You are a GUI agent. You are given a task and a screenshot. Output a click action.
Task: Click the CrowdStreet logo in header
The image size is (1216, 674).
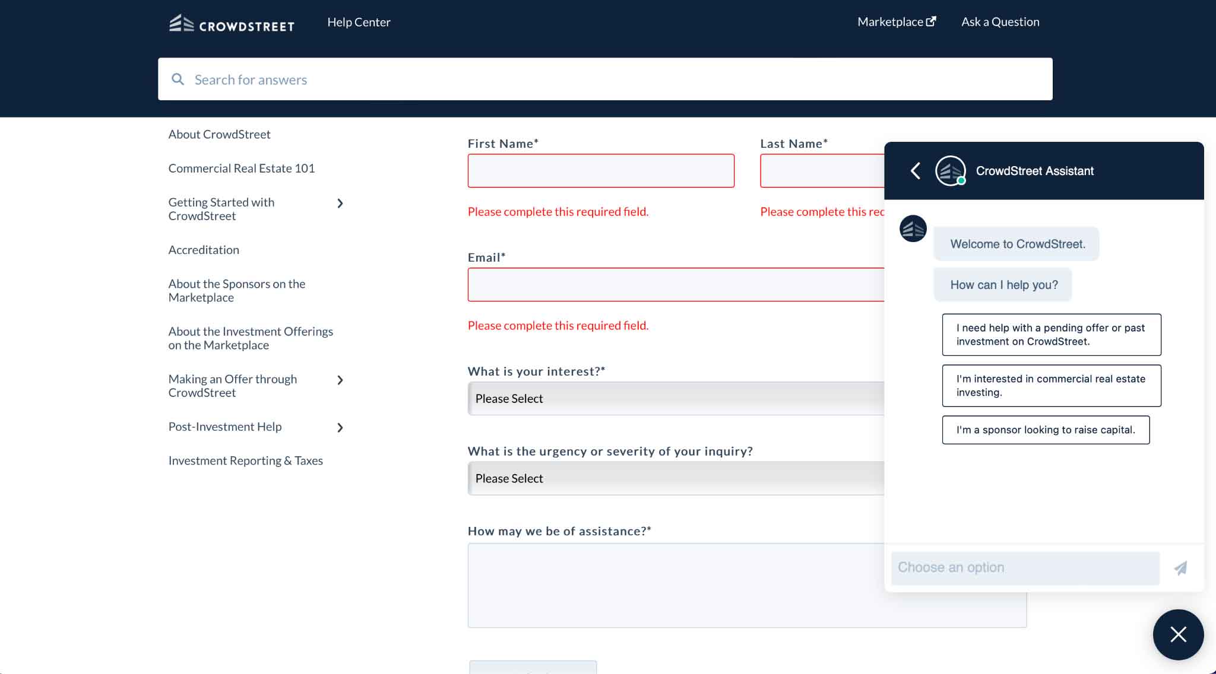pos(232,23)
